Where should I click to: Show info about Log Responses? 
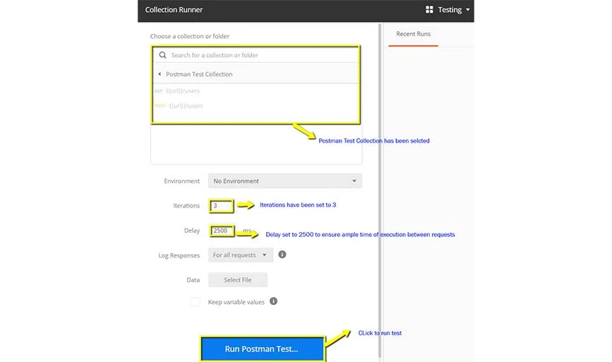[x=282, y=254]
